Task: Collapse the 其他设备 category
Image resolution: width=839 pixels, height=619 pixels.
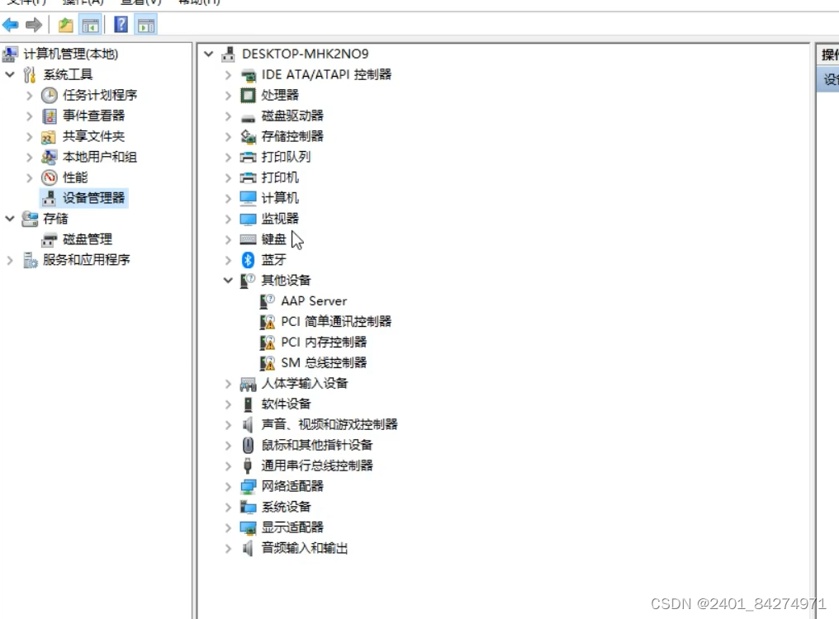Action: (228, 280)
